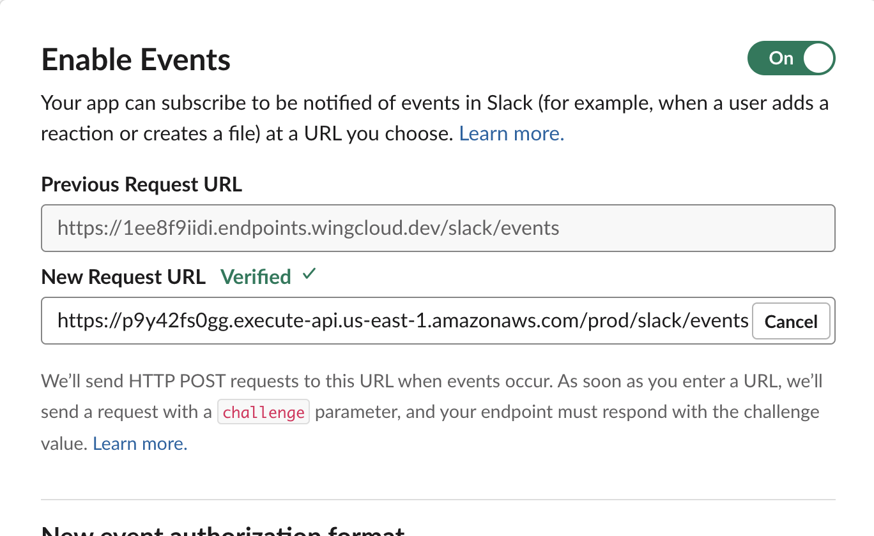The image size is (874, 536).
Task: Open the "Learn more." link below the challenge text
Action: click(139, 443)
